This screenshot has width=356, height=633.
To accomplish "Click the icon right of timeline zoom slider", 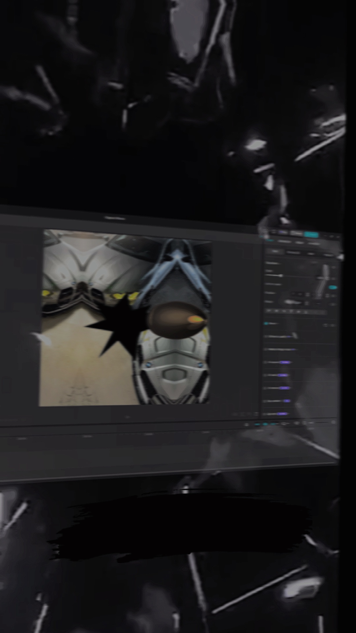I will (334, 422).
